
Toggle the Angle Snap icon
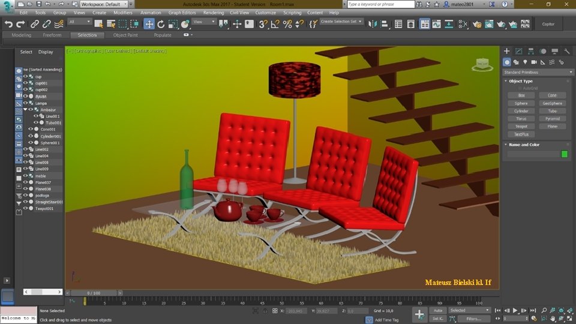coord(275,24)
